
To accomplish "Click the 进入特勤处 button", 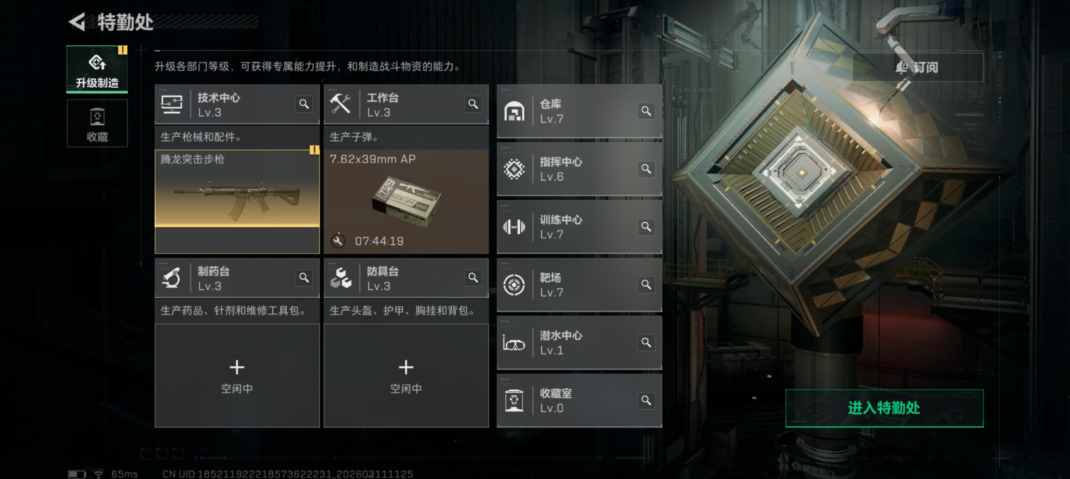I will click(884, 408).
